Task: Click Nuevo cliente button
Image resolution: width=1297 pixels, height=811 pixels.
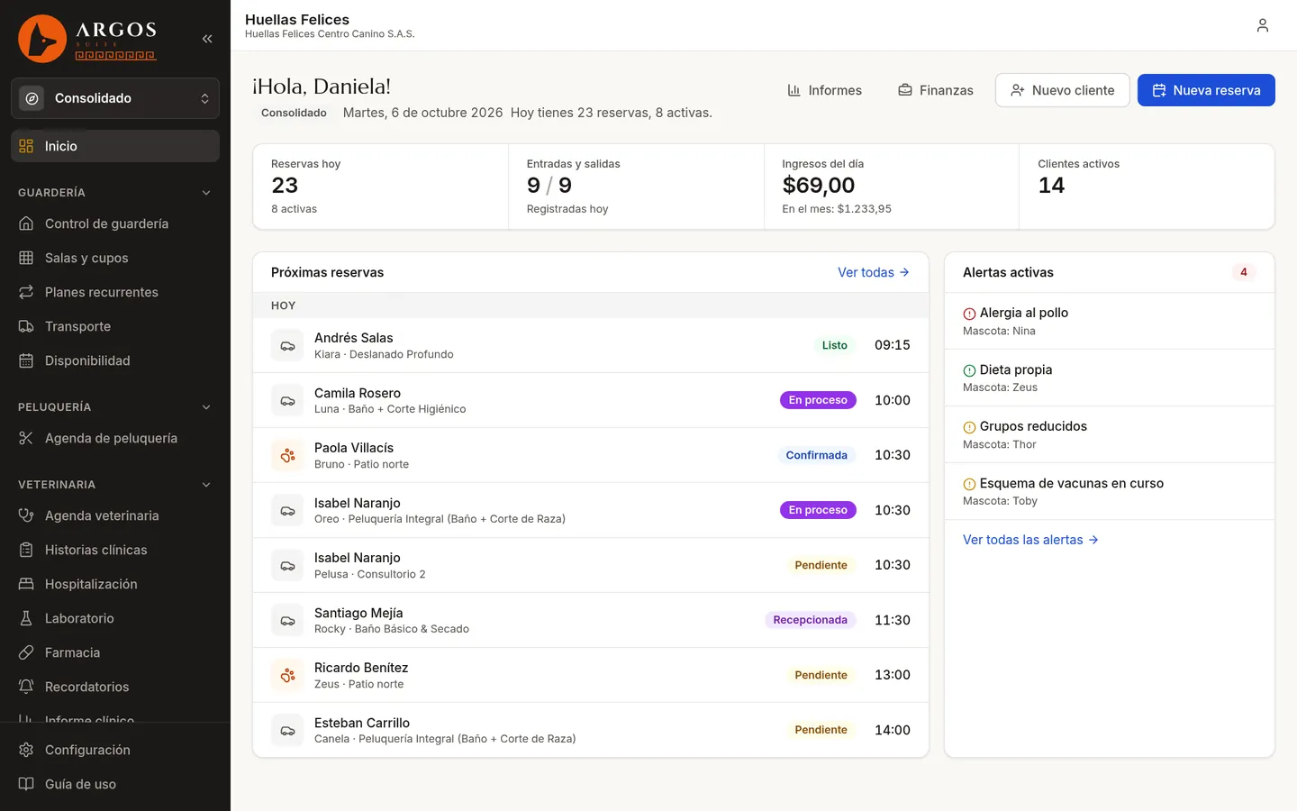Action: (1063, 90)
